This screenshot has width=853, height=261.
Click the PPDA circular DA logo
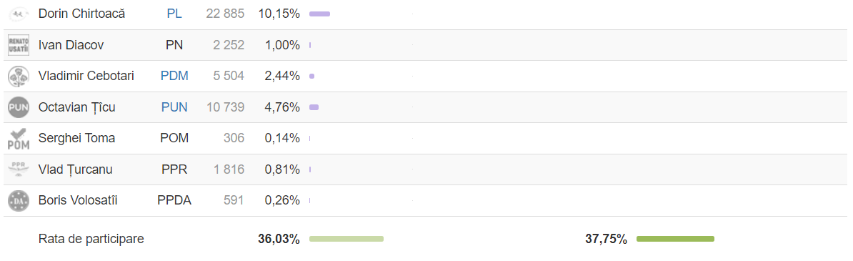pos(19,201)
